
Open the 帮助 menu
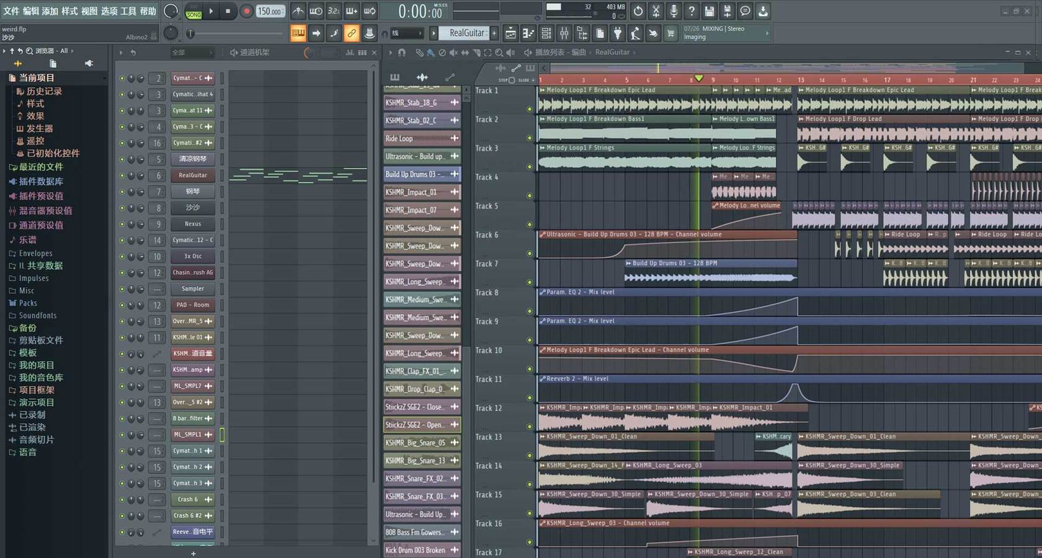click(x=148, y=11)
